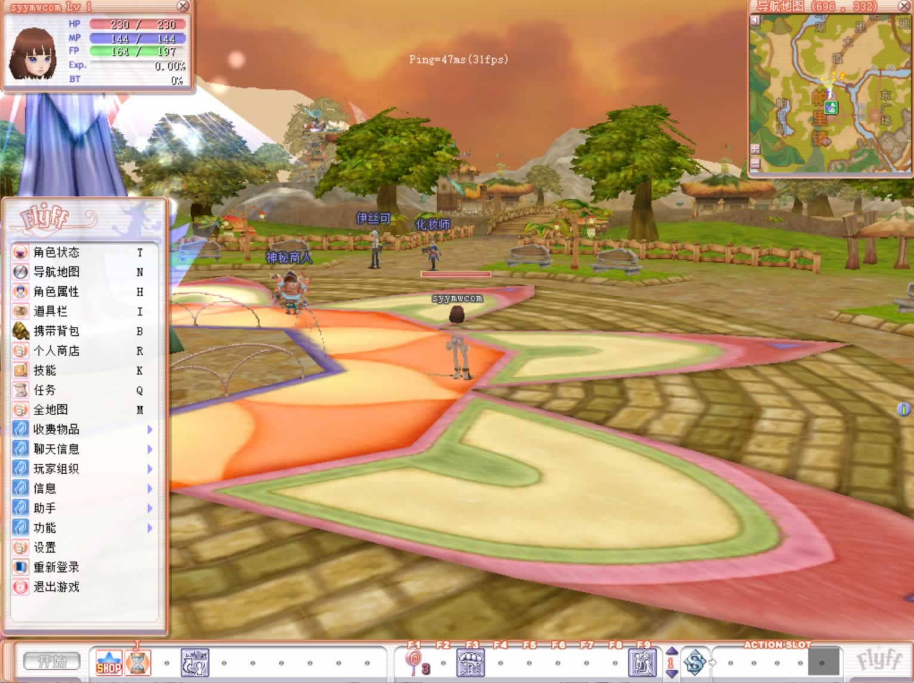Expand the 聊天信息 submenu
This screenshot has height=683, width=914.
149,449
